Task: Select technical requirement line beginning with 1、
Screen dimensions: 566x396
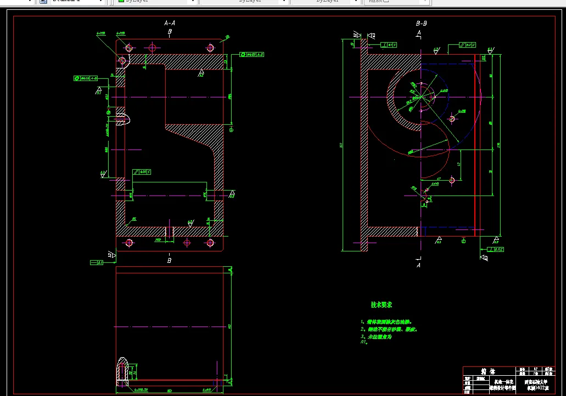Action: tap(386, 322)
